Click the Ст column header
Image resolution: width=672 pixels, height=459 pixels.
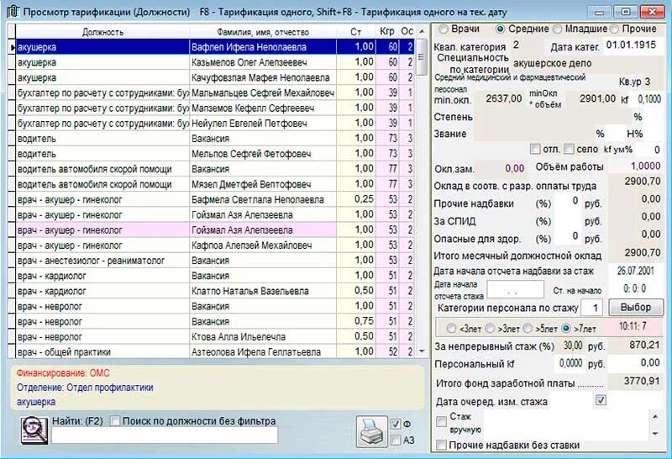click(355, 32)
